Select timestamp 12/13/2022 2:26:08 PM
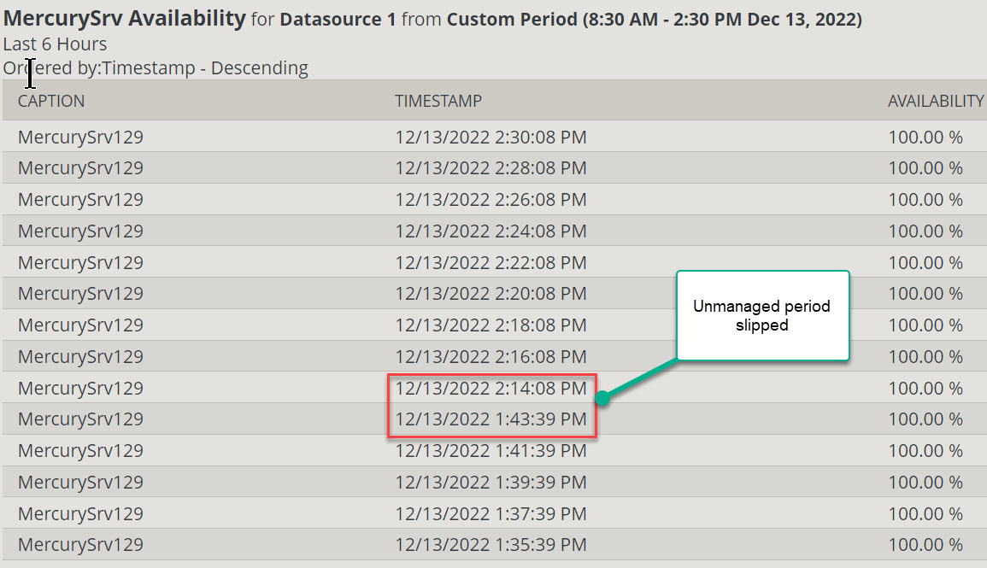This screenshot has width=987, height=568. 491,199
